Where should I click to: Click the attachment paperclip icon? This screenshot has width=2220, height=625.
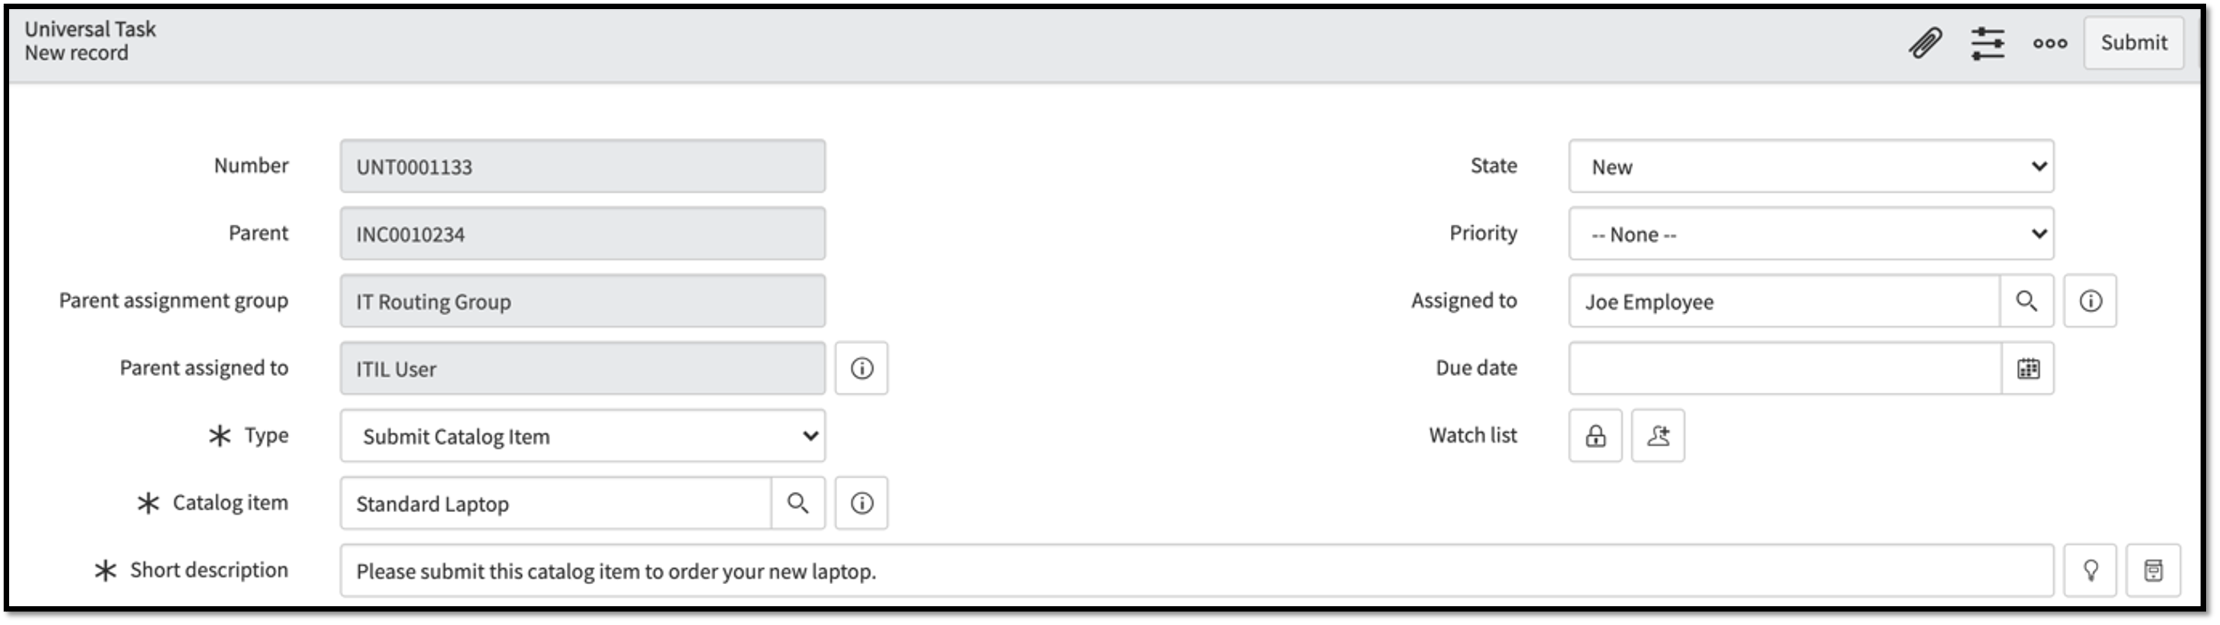[x=1925, y=42]
